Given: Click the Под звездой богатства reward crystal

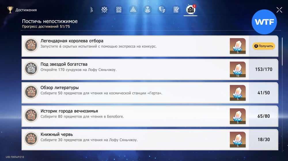Looking at the screenshot, I should tap(238, 69).
